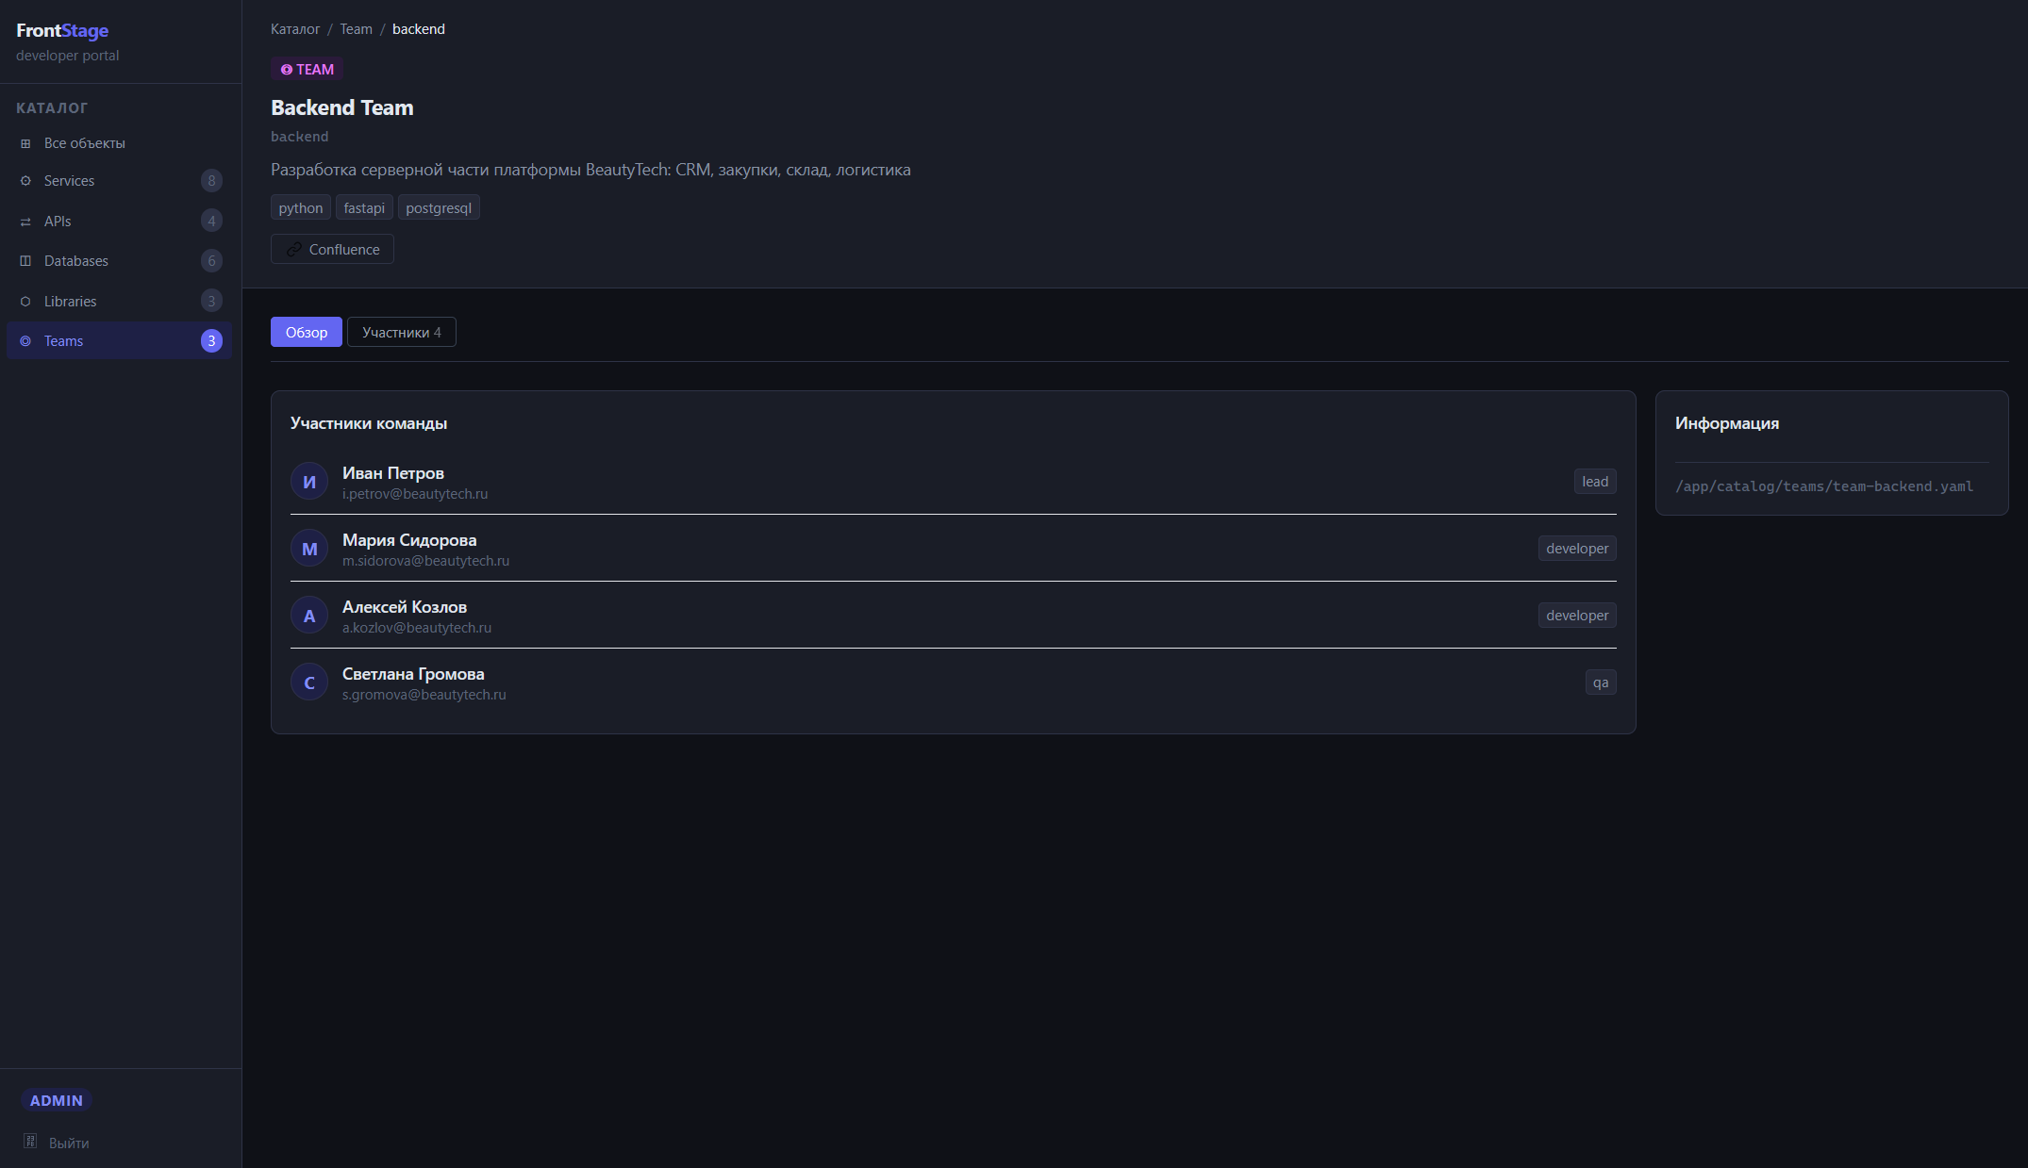Click the Databases icon in sidebar
The height and width of the screenshot is (1168, 2028).
click(x=25, y=261)
